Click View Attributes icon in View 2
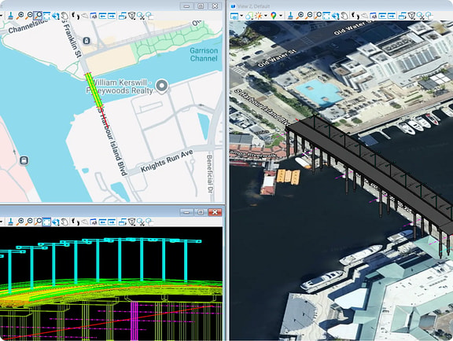 (x=234, y=16)
